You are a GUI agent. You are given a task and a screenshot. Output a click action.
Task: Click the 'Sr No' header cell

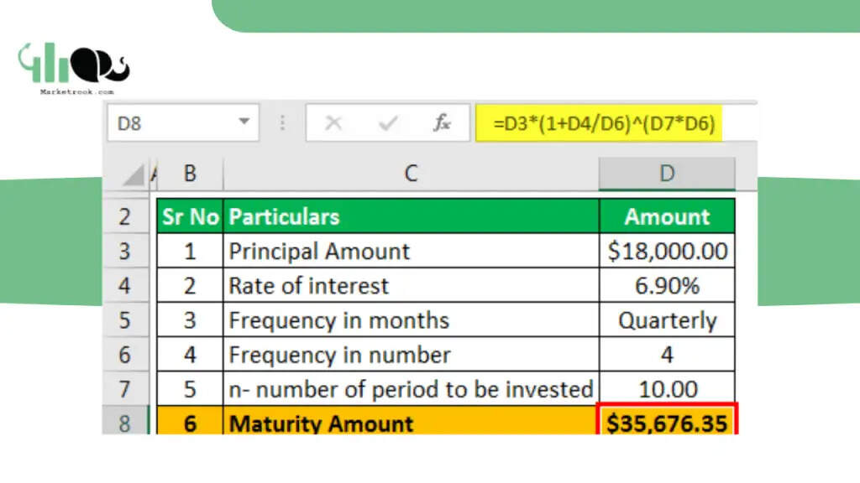pos(191,217)
